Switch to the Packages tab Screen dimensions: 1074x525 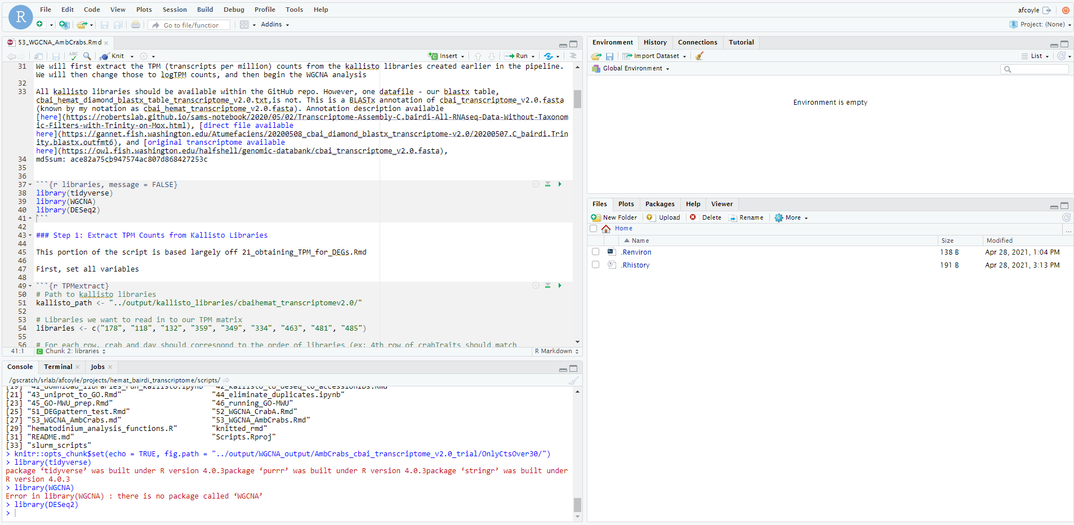(659, 204)
